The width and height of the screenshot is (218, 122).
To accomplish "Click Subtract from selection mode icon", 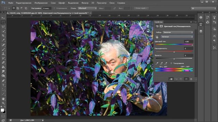I will coord(22,8).
